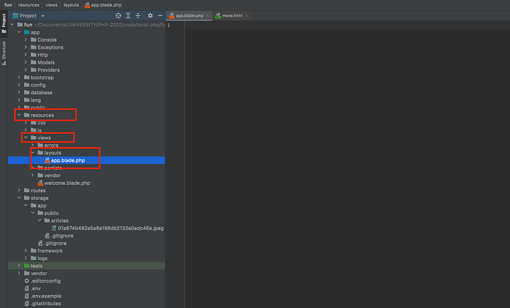Collapse the resources folder chevron

19,115
